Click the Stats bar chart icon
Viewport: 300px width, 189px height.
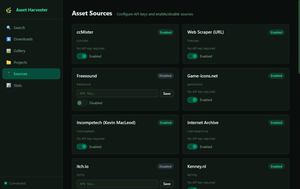click(9, 85)
